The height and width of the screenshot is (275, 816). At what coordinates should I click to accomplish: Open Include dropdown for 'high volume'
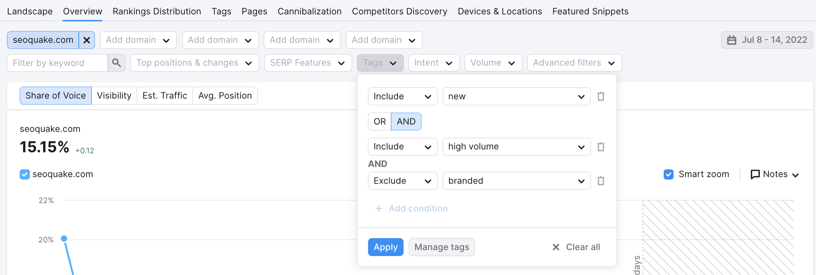(403, 146)
